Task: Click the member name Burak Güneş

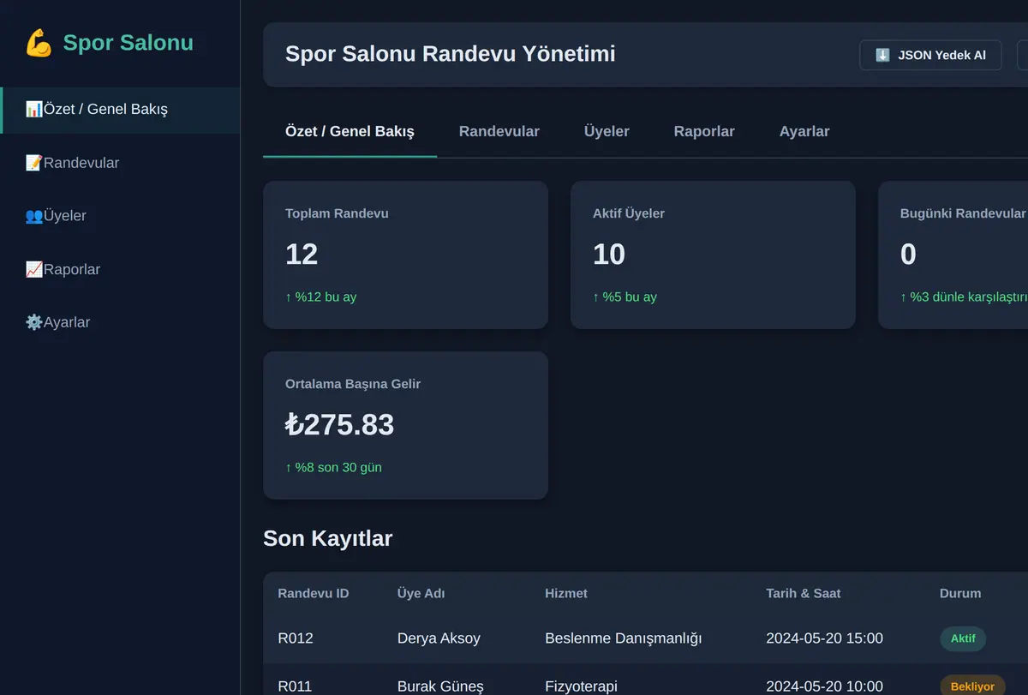Action: 440,686
